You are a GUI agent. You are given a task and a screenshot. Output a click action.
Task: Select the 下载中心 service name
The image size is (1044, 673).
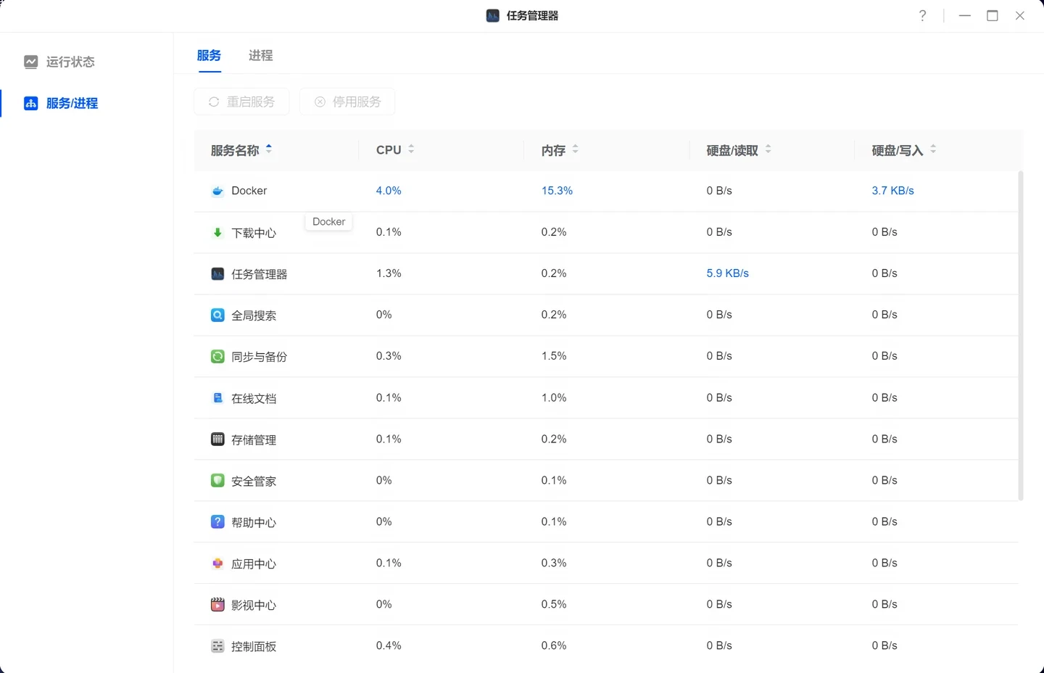pos(254,233)
